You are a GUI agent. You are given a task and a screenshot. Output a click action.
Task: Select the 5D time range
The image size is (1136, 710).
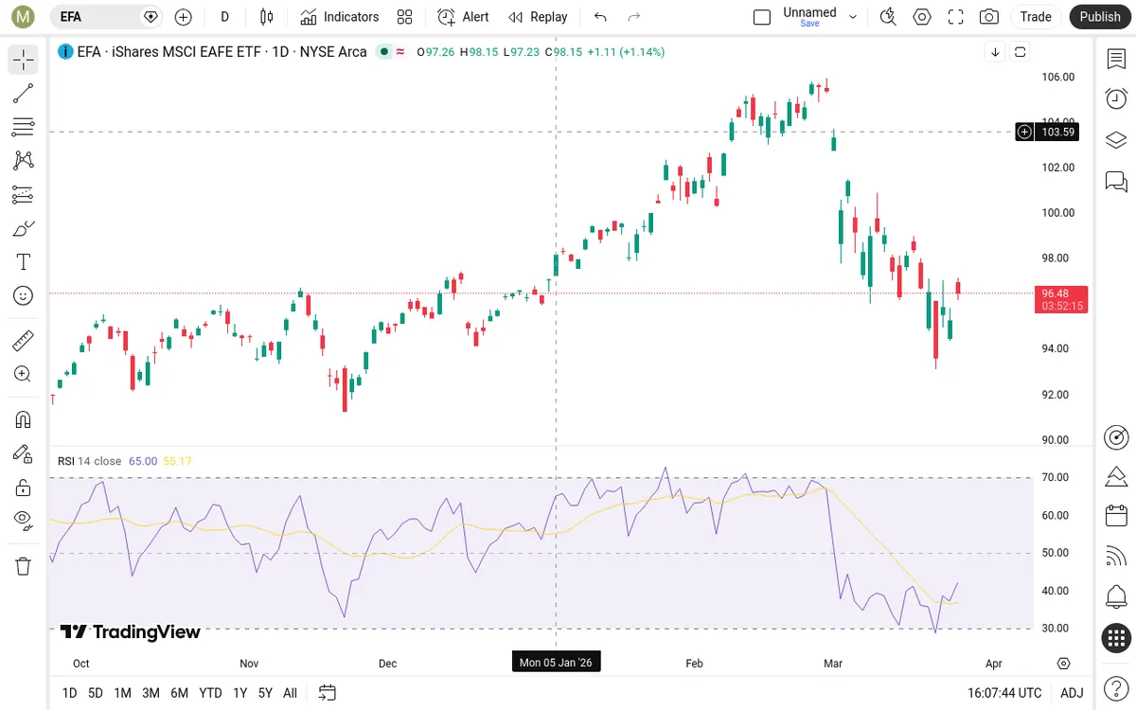point(96,693)
